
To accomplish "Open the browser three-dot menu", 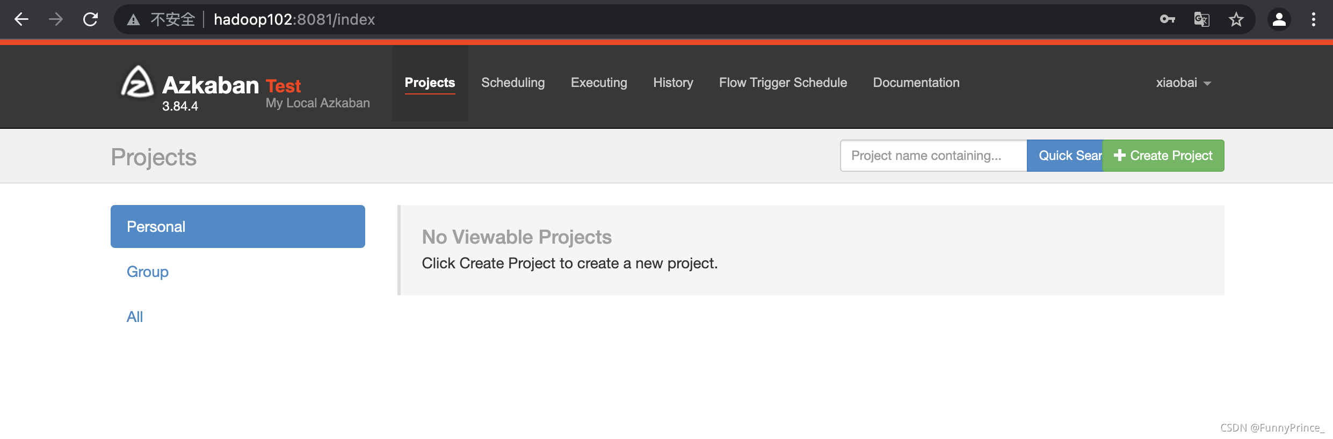I will coord(1314,20).
